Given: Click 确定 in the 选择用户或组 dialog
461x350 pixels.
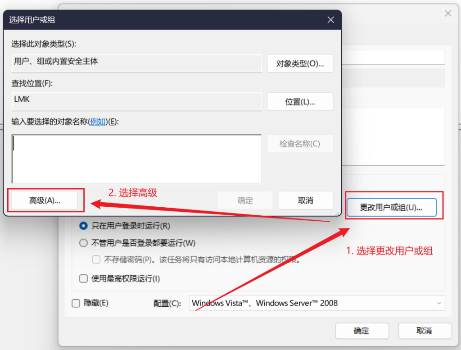Looking at the screenshot, I should tap(245, 200).
